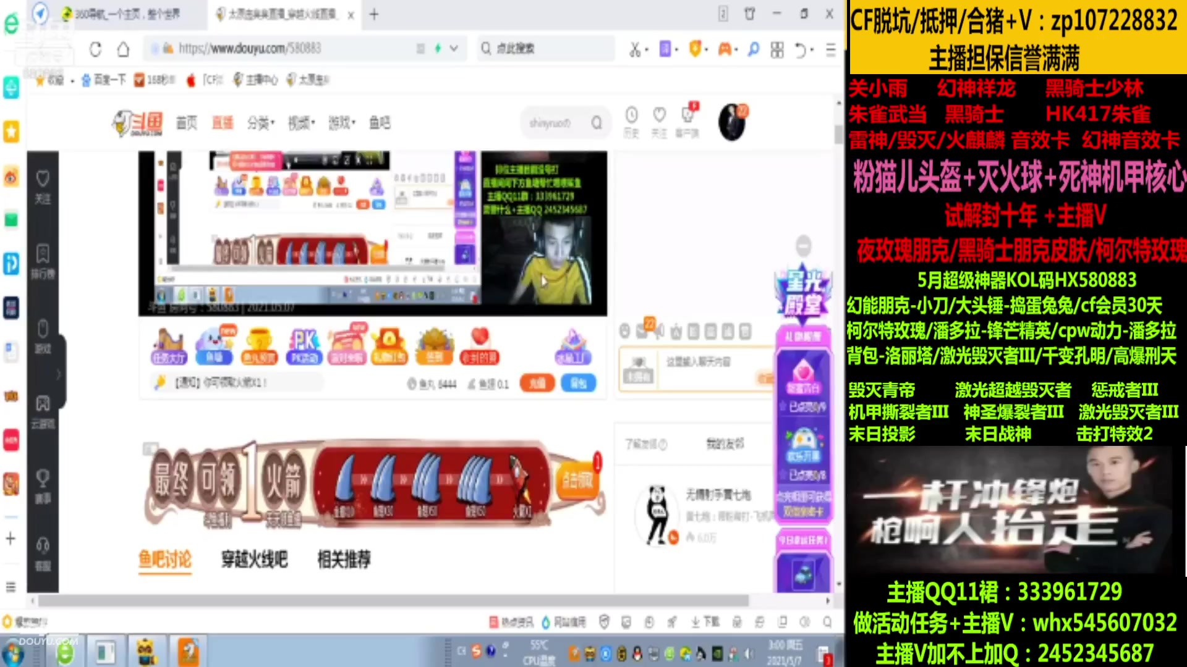The height and width of the screenshot is (667, 1187).
Task: Click the taskbar clock showing 3:00
Action: point(785,653)
